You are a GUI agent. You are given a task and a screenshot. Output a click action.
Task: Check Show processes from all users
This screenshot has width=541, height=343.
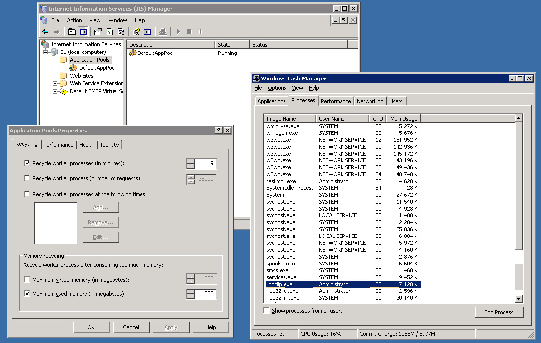click(x=266, y=310)
